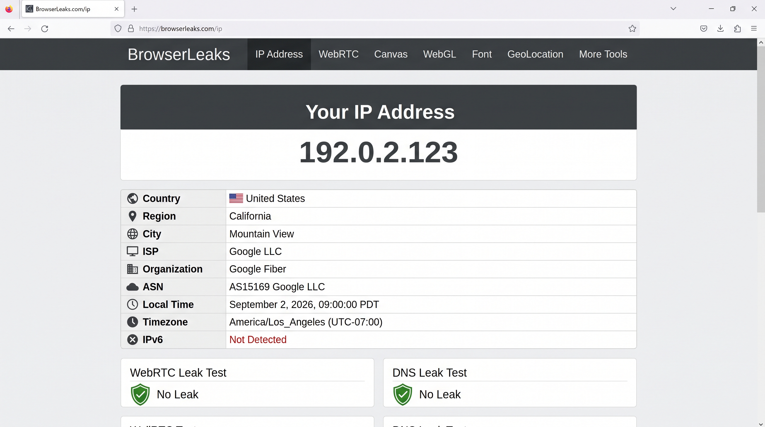Image resolution: width=765 pixels, height=427 pixels.
Task: Open the Firefox hamburger menu
Action: tap(754, 29)
